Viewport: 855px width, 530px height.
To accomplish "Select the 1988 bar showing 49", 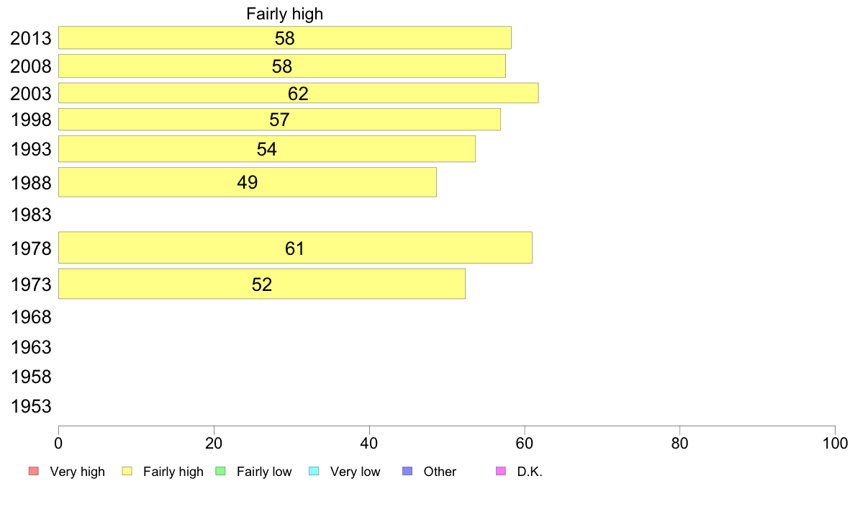I will point(247,182).
